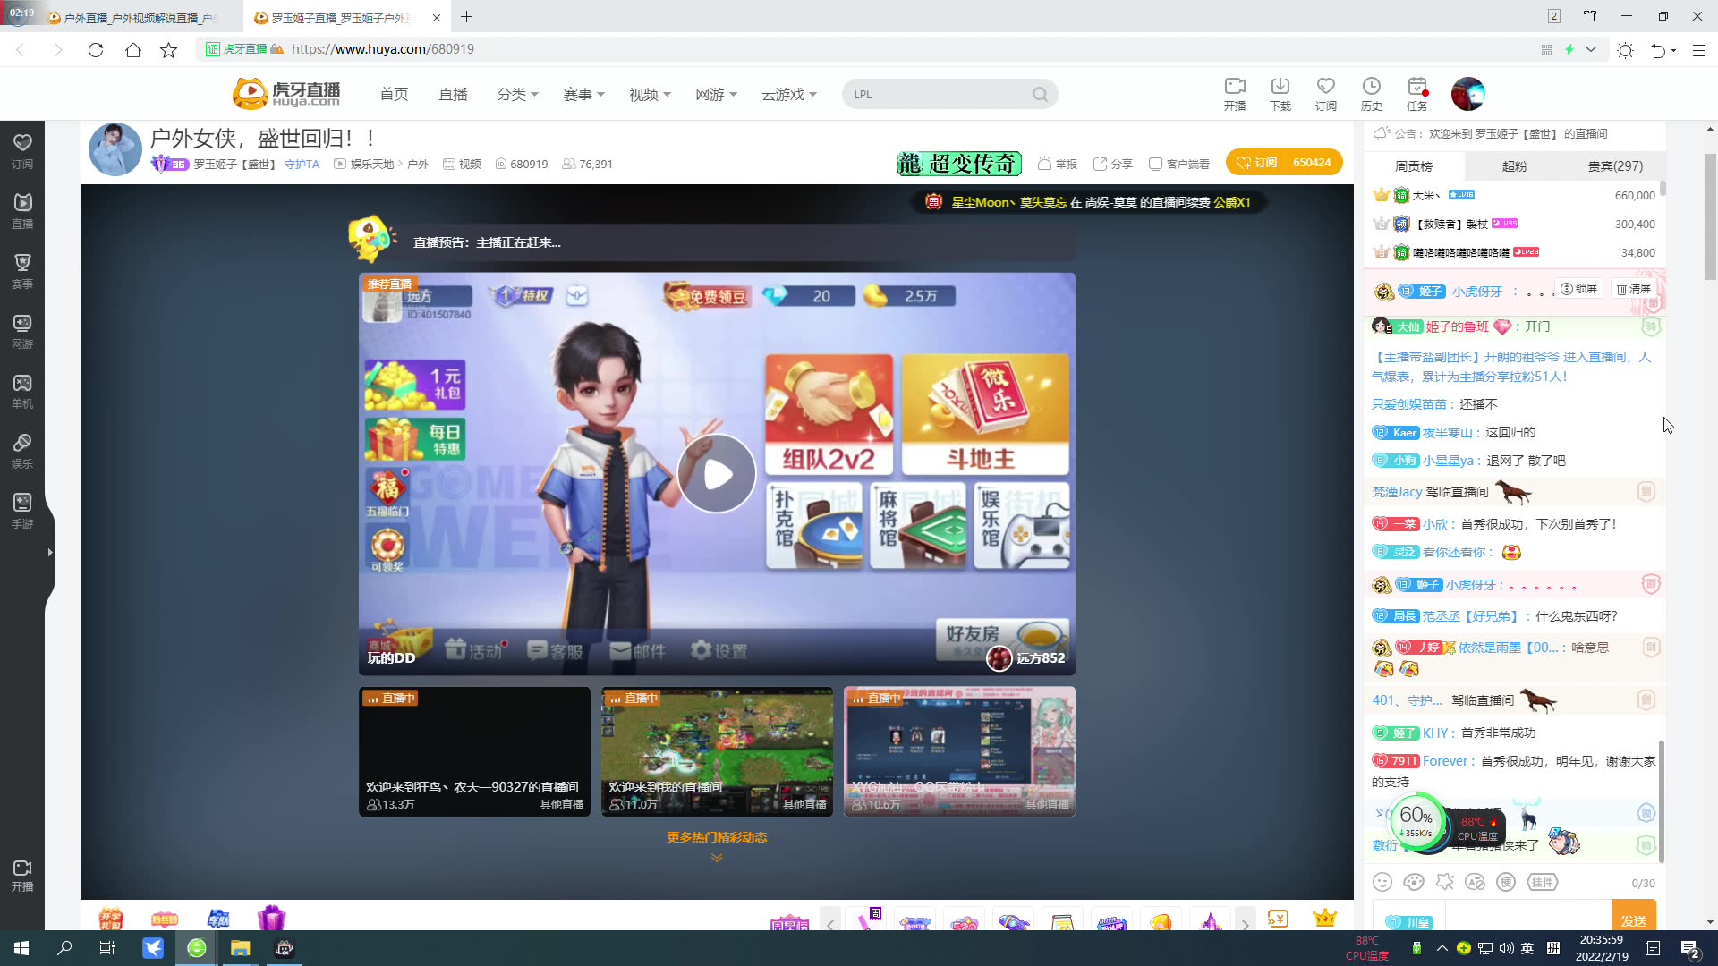
Task: Click the 清屏 clear chat button
Action: 1633,289
